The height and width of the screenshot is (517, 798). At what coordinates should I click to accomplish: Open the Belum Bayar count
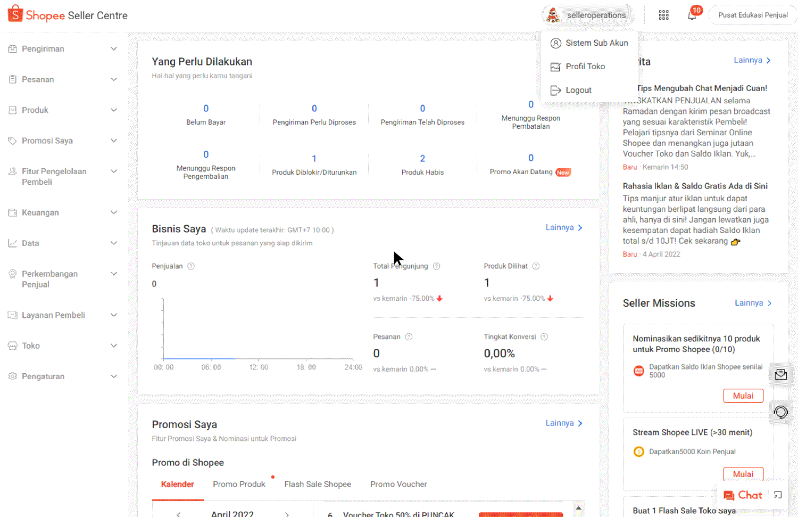pyautogui.click(x=206, y=109)
